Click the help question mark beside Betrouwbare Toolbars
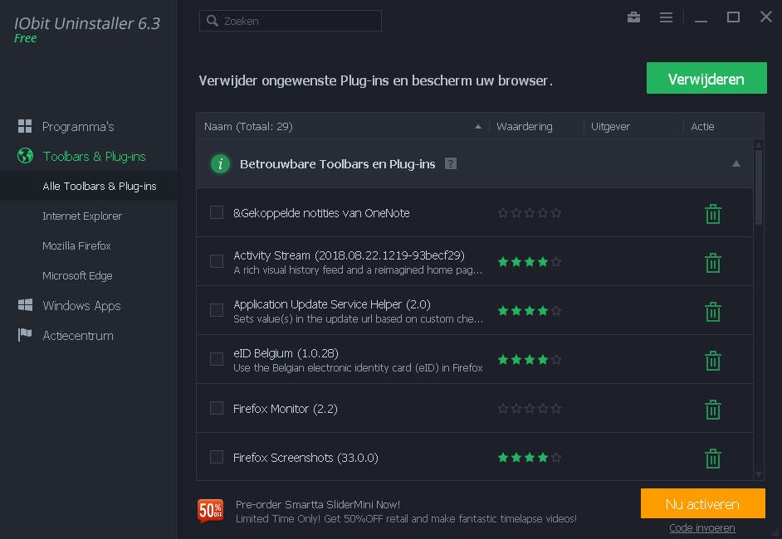This screenshot has width=782, height=539. pos(451,163)
